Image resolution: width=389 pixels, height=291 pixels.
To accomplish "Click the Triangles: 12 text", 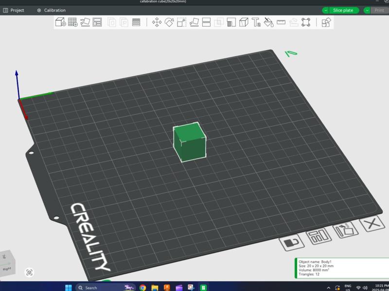I will click(309, 274).
